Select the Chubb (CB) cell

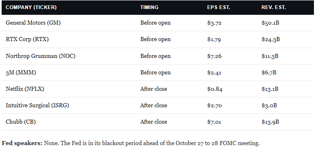point(21,122)
